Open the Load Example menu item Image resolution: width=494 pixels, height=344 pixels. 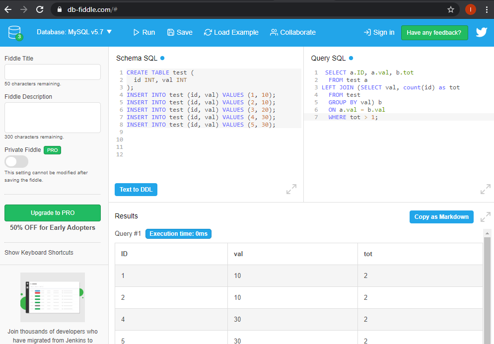click(x=231, y=32)
